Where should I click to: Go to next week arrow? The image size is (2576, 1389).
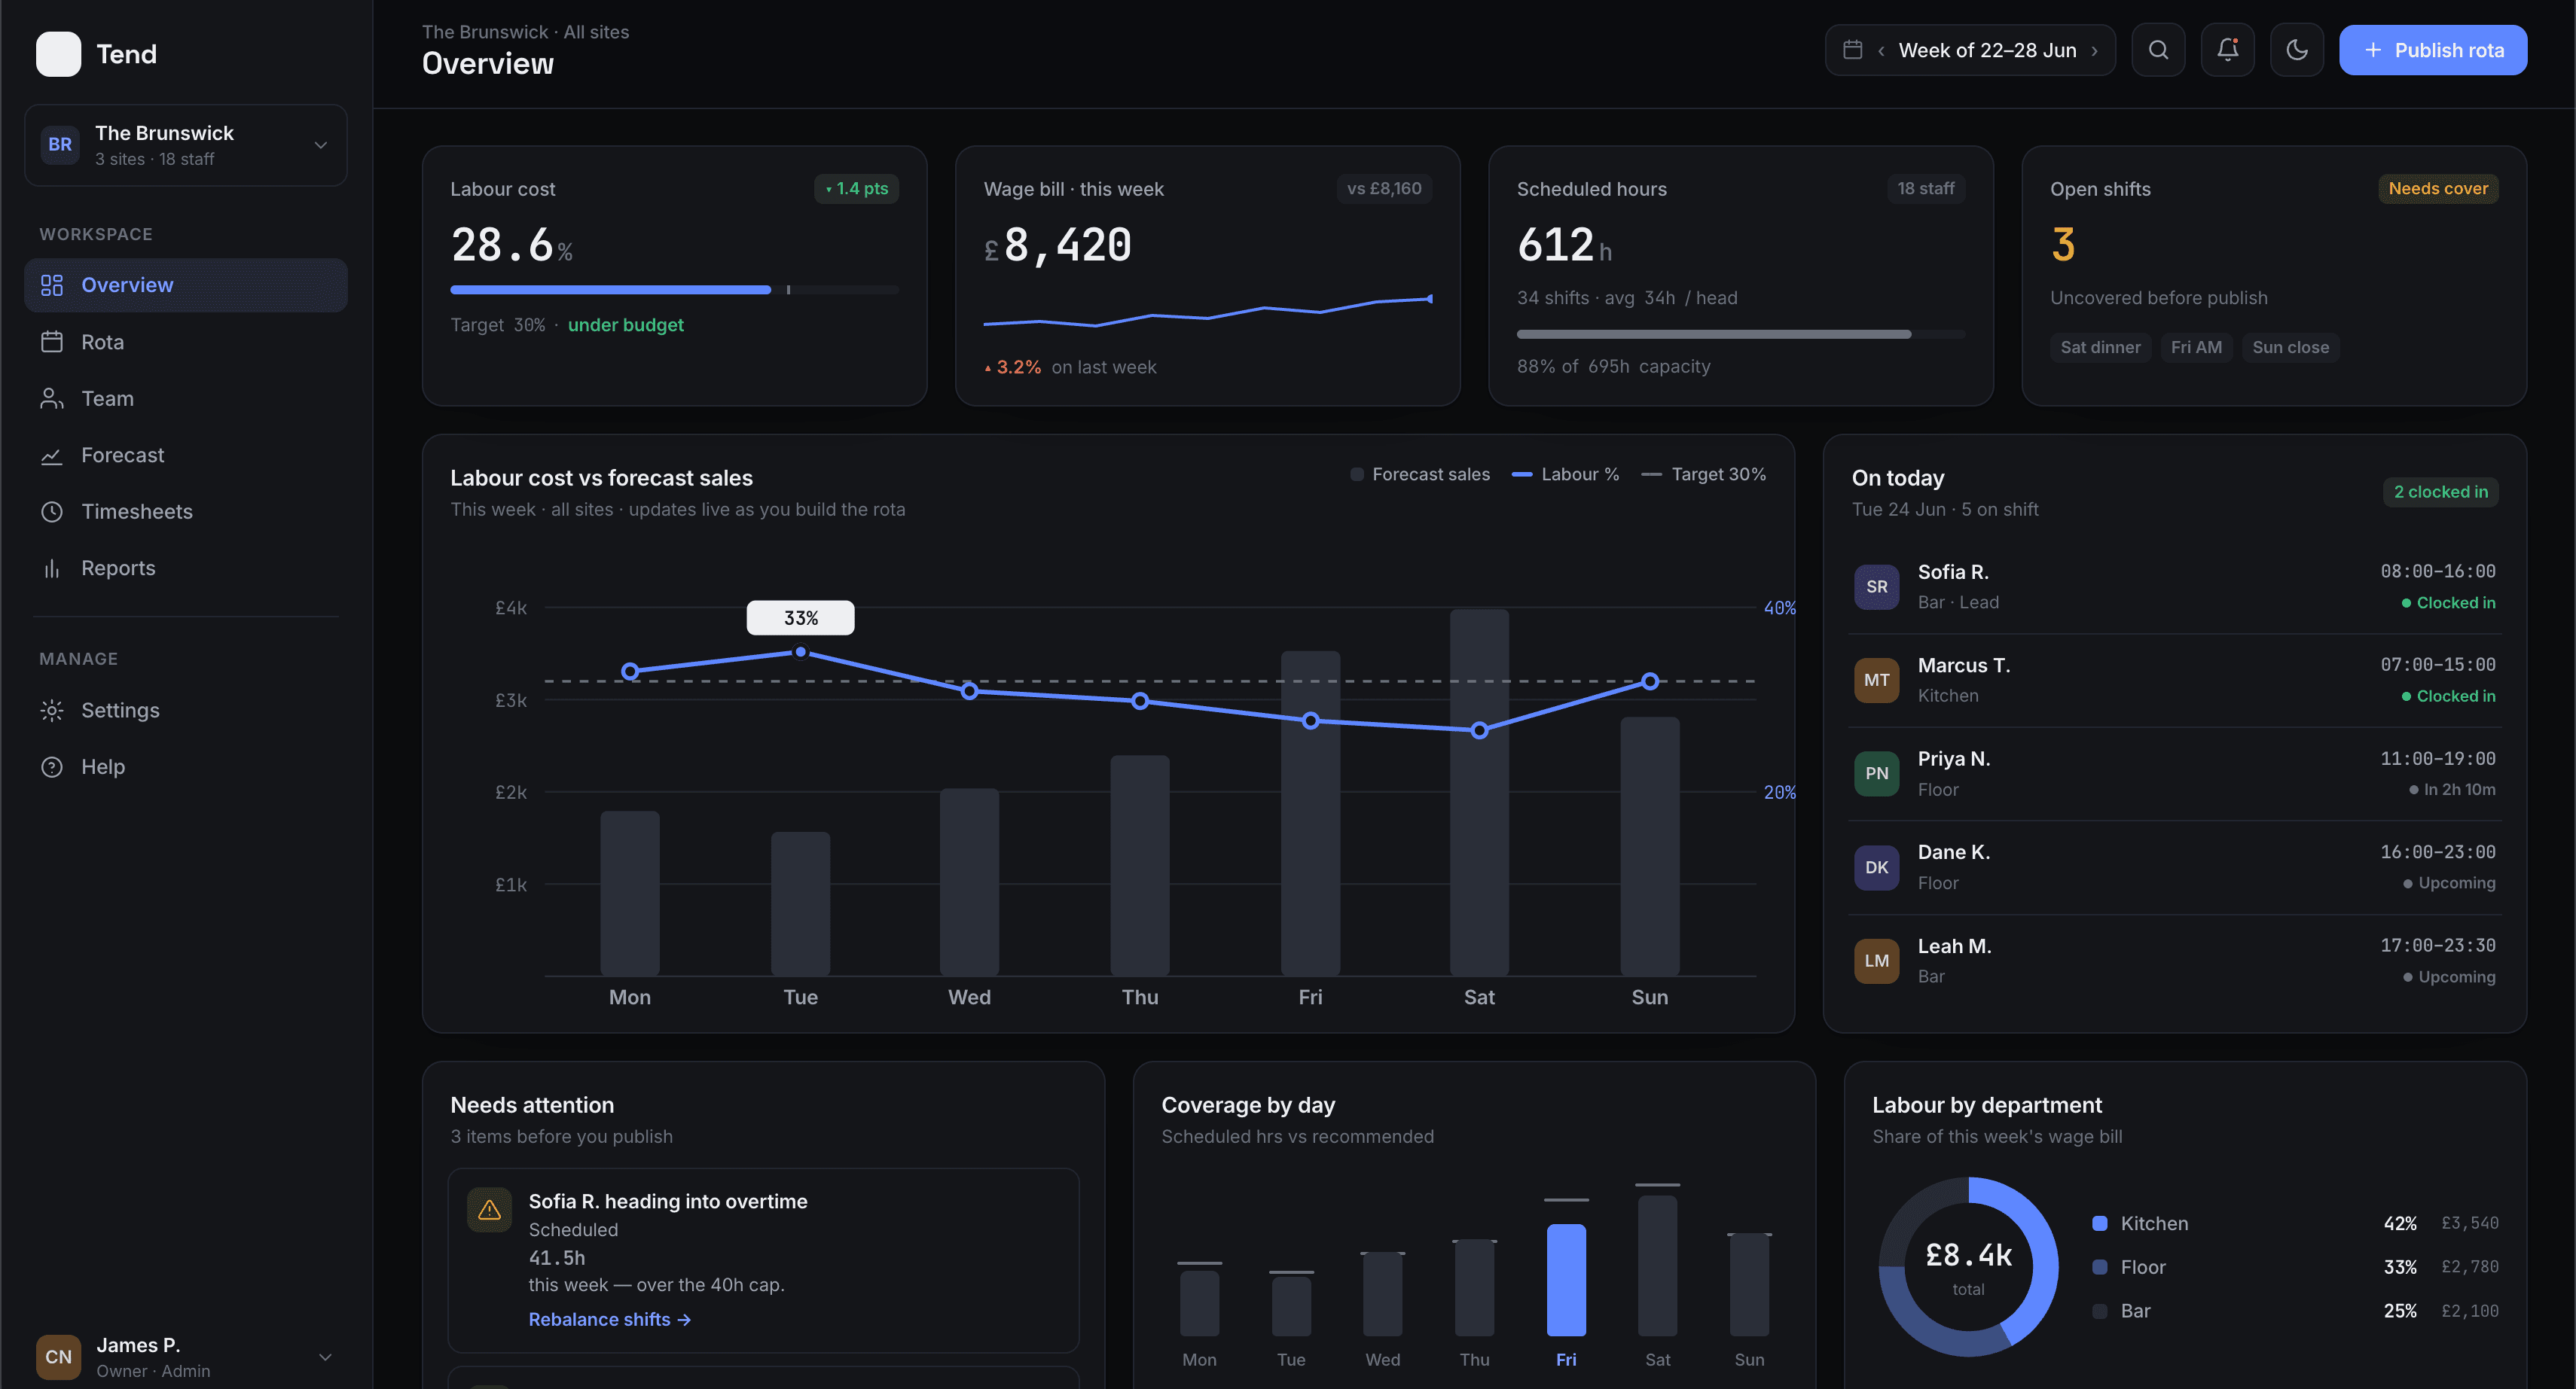2094,51
